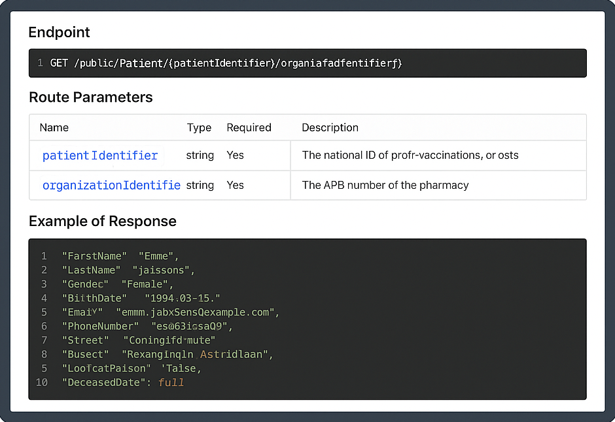Click the "FarstName" response line
615x422 pixels.
point(120,256)
